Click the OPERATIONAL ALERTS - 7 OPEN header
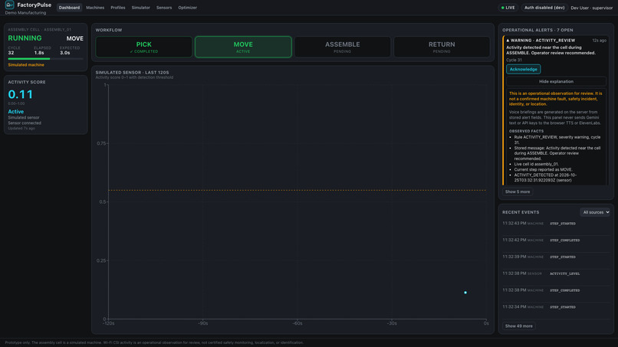The image size is (618, 347). pos(537,30)
